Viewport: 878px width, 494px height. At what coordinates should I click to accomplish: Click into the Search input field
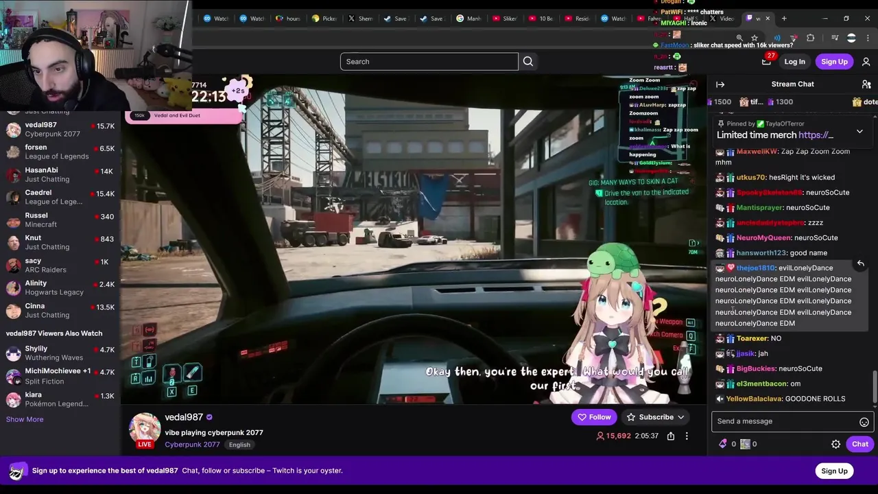[x=429, y=62]
